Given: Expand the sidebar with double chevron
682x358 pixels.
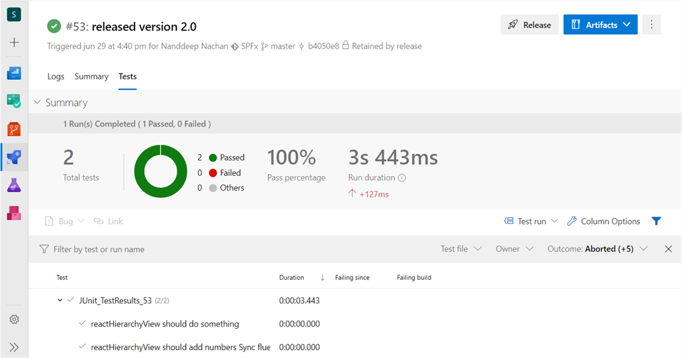Looking at the screenshot, I should click(x=14, y=347).
